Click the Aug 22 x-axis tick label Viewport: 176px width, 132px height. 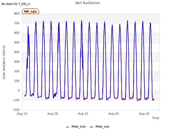[x=83, y=114]
